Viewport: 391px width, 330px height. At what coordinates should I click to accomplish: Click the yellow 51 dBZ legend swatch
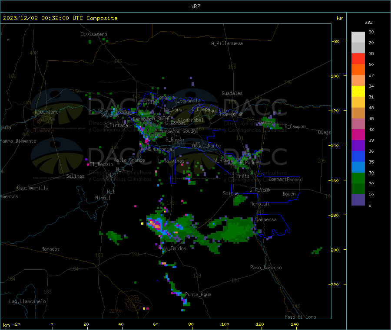358,91
